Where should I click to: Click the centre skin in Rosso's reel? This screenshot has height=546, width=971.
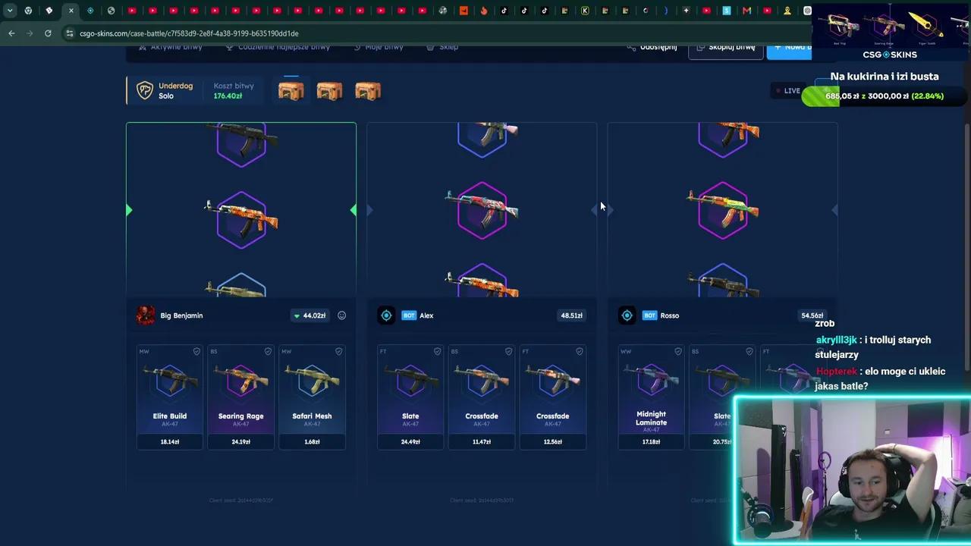(722, 210)
